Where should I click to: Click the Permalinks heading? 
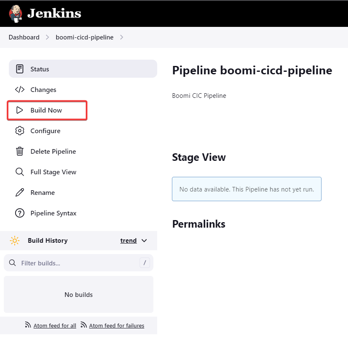(x=198, y=224)
